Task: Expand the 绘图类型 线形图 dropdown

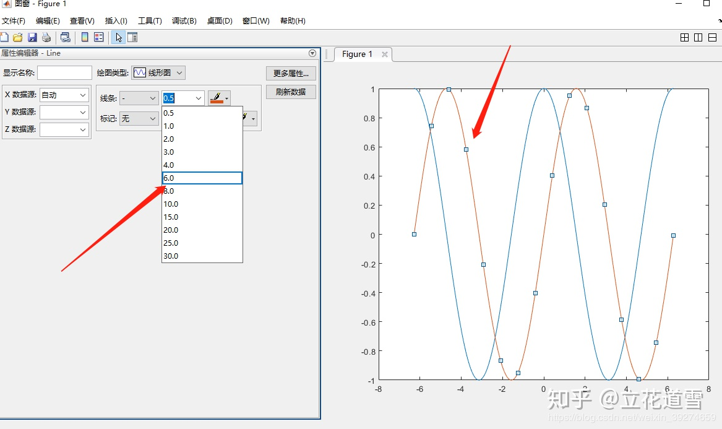Action: pyautogui.click(x=158, y=73)
